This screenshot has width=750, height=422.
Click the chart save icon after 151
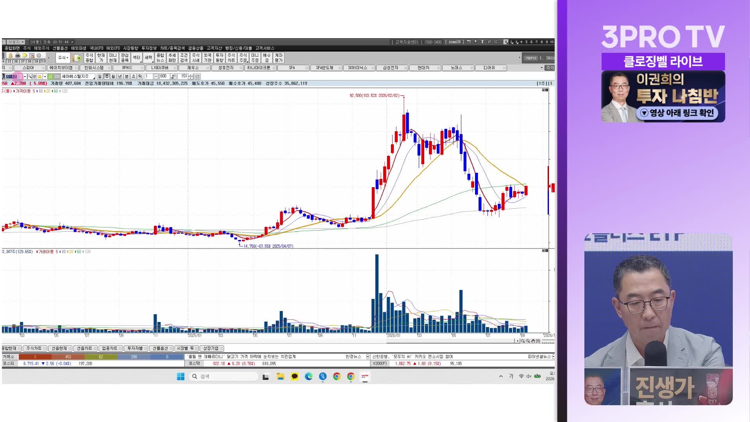click(x=197, y=77)
